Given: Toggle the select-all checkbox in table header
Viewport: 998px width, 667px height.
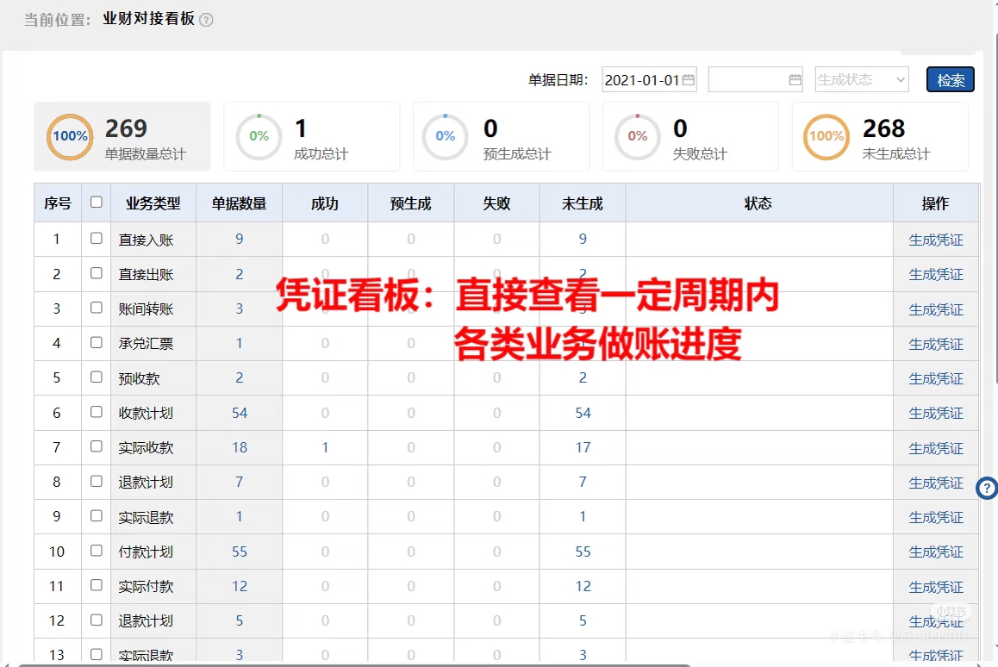Looking at the screenshot, I should pyautogui.click(x=97, y=203).
